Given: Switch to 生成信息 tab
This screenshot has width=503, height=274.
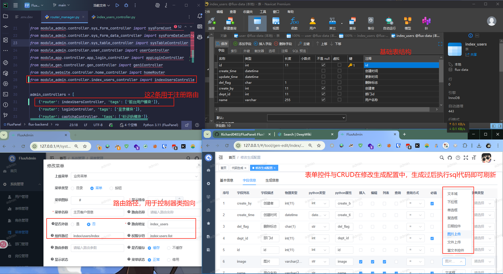Looking at the screenshot, I should [272, 180].
